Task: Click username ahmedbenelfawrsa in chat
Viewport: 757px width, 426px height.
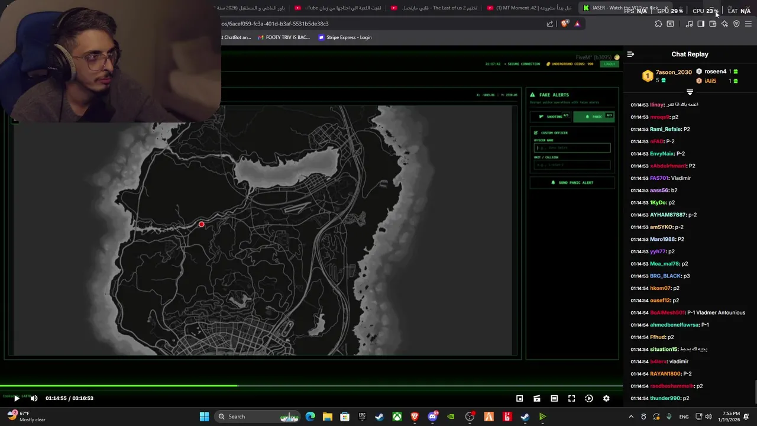Action: click(x=674, y=325)
